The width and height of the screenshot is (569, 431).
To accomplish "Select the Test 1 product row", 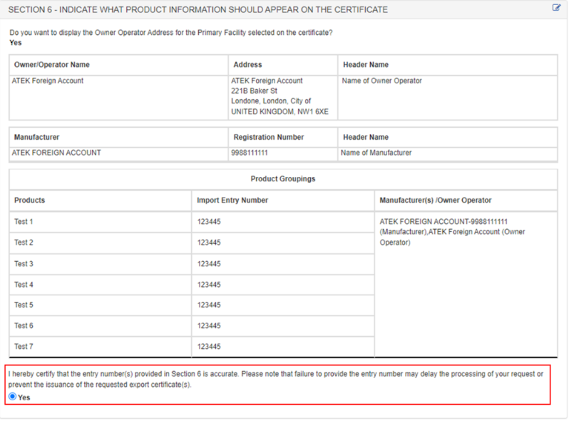I will 24,222.
